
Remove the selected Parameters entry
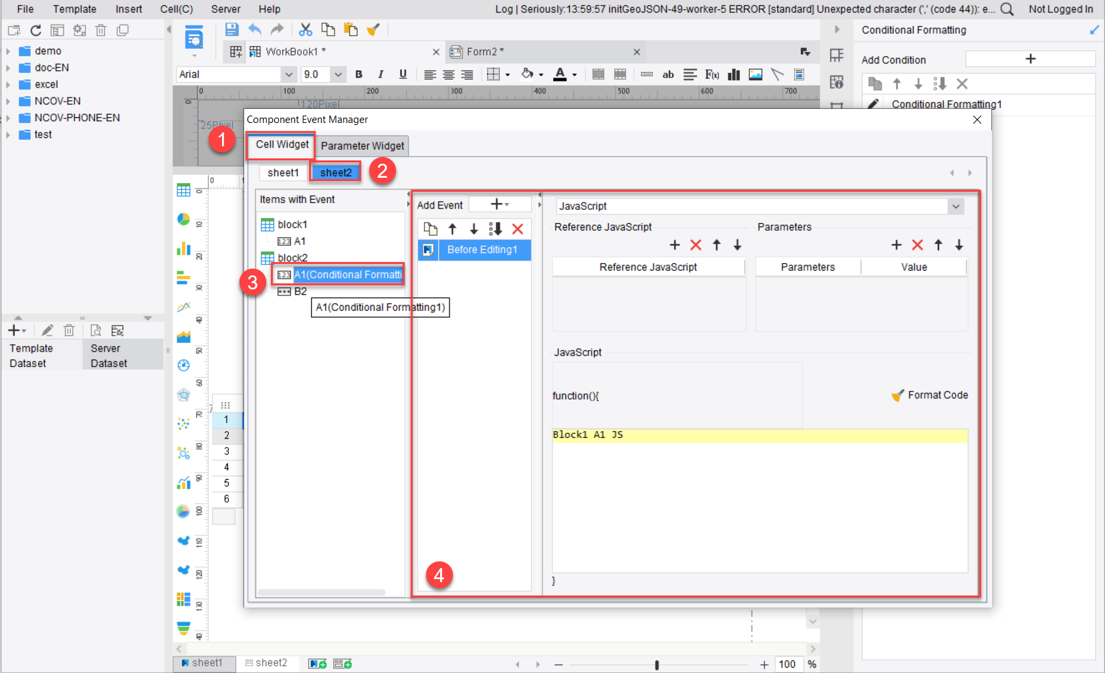click(918, 245)
